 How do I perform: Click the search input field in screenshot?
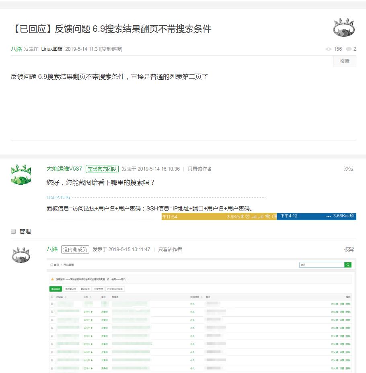(322, 265)
